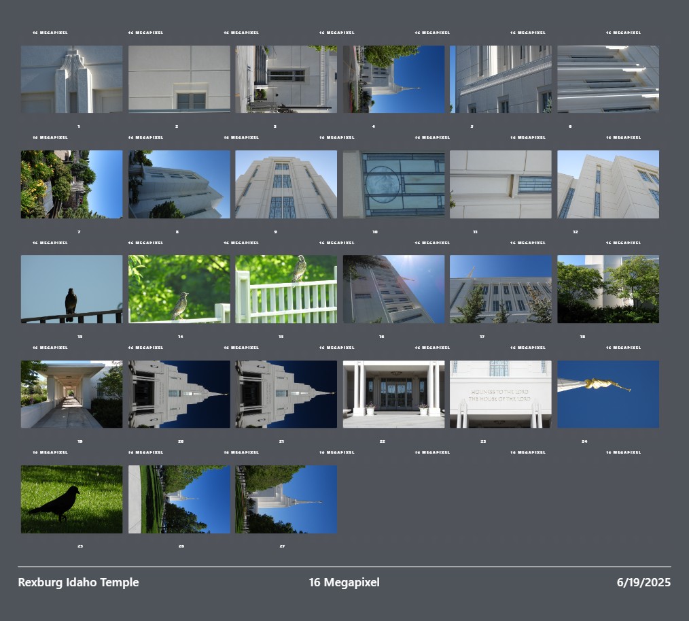Click the 6/19/2025 date in the footer

tap(643, 582)
